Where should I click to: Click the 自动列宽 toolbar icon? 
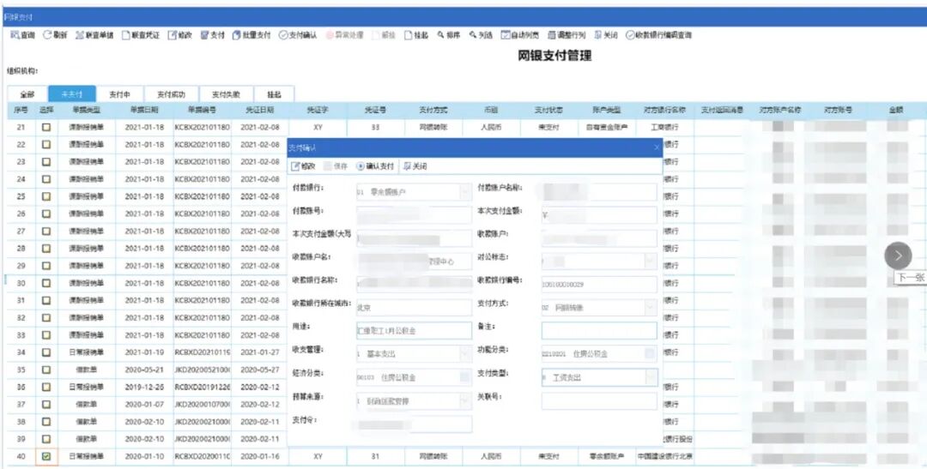click(520, 35)
